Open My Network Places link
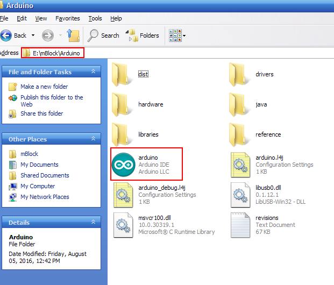This screenshot has height=285, width=334. 45,197
